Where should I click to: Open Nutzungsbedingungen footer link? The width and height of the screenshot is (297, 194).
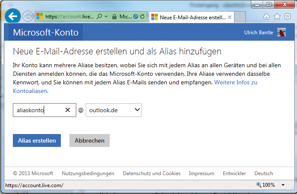pos(88,173)
